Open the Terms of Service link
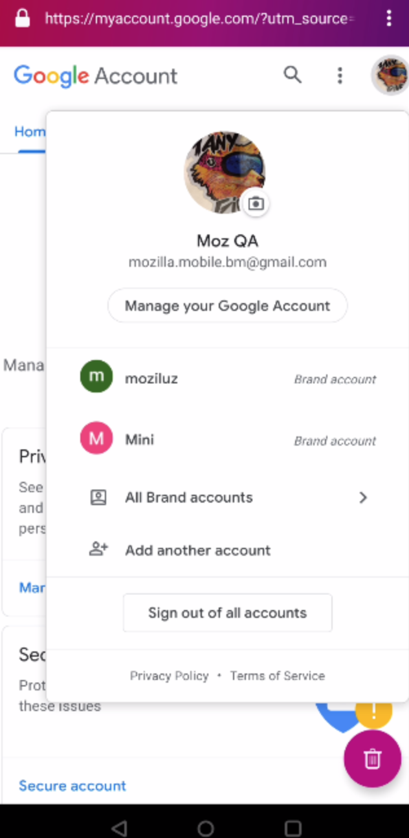Viewport: 409px width, 838px height. point(277,675)
